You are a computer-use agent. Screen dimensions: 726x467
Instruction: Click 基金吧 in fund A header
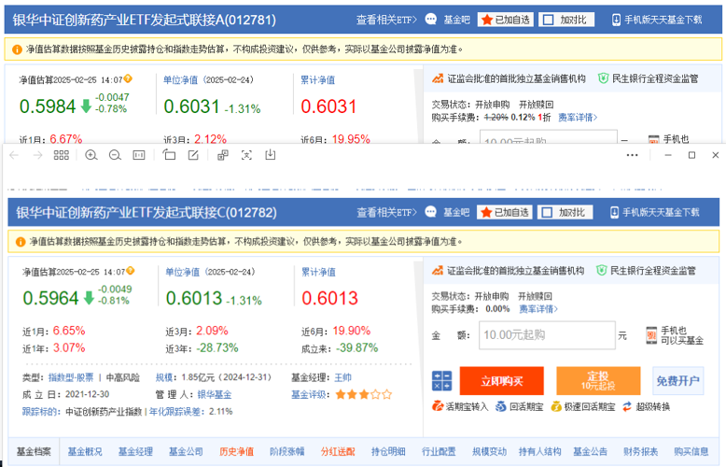click(457, 20)
